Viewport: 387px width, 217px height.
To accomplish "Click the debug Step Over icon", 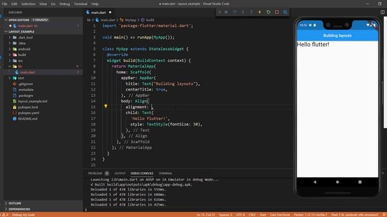I will tap(235, 12).
